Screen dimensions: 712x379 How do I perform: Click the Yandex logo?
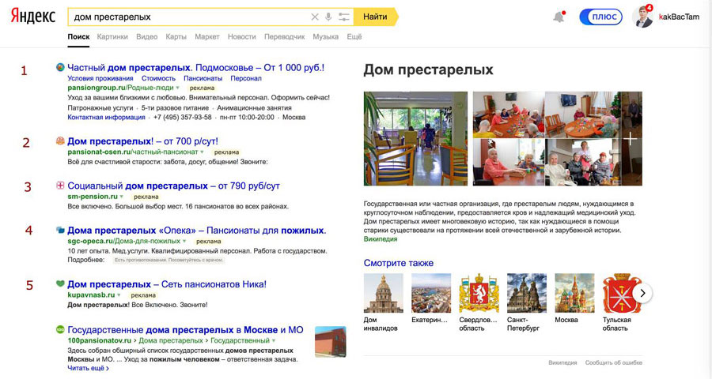(x=33, y=17)
